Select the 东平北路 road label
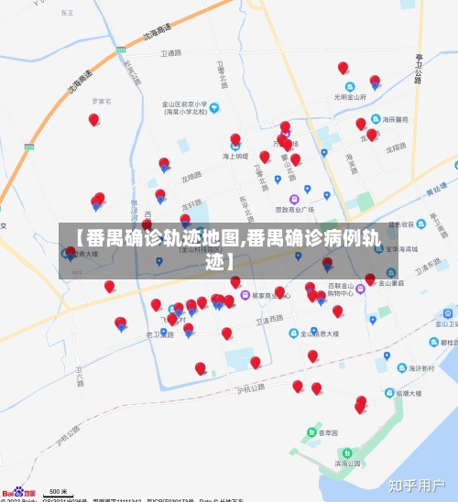Viewport: 458px width, 502px height. [x=246, y=210]
